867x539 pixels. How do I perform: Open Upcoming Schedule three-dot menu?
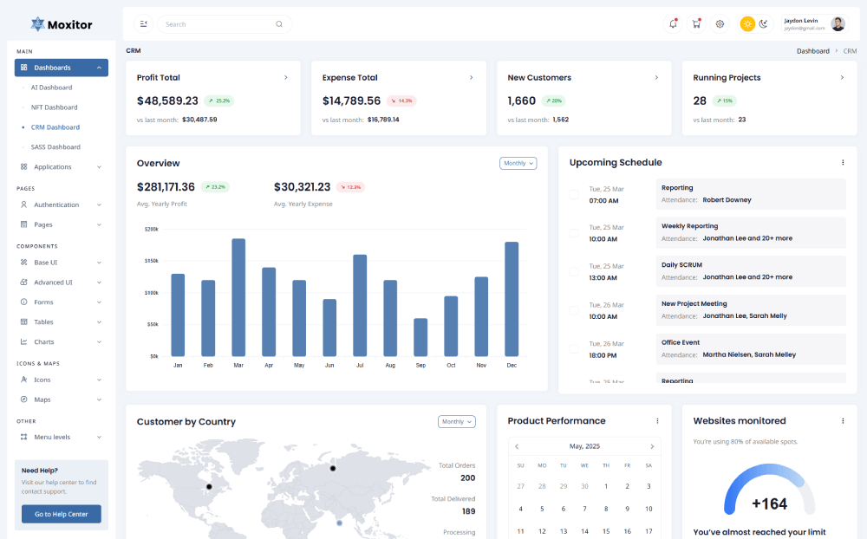(x=843, y=162)
